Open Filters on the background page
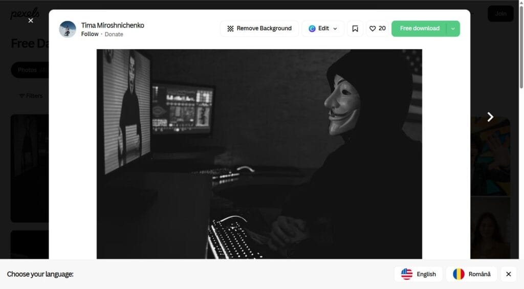The width and height of the screenshot is (524, 289). (x=31, y=96)
